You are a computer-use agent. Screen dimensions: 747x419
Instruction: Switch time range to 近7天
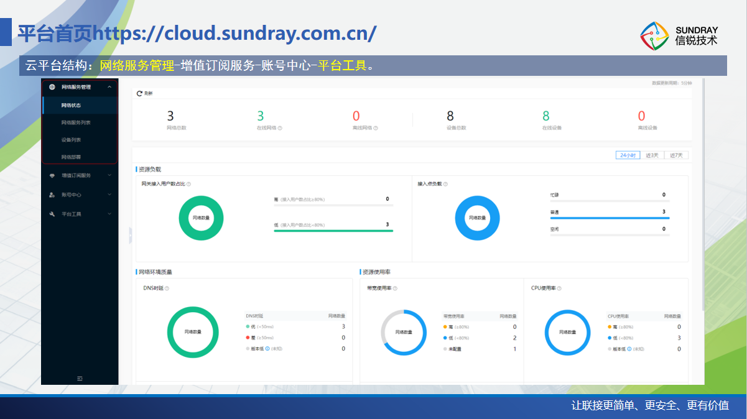pos(677,155)
